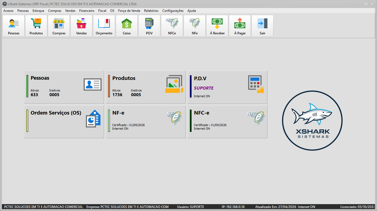The height and width of the screenshot is (211, 377).
Task: Open the Compras menu in menu bar
Action: pos(55,11)
